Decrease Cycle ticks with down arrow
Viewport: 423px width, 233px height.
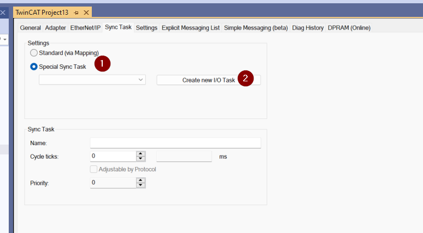(140, 159)
